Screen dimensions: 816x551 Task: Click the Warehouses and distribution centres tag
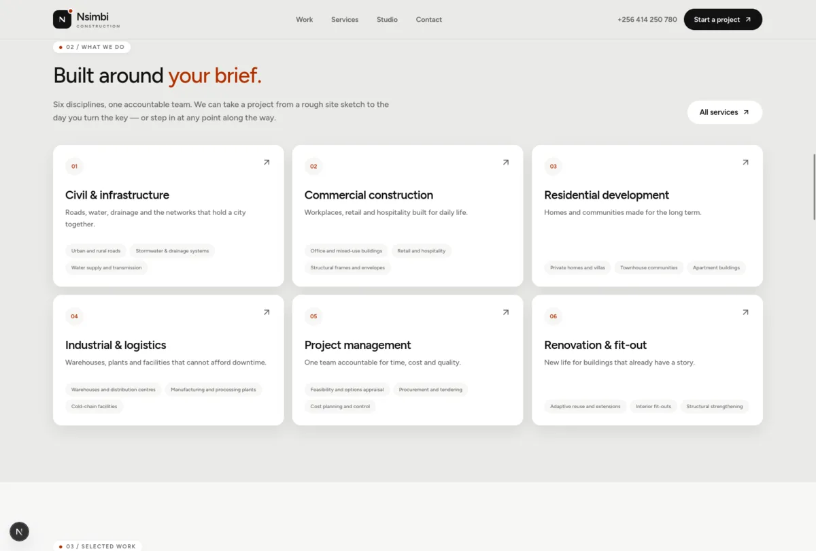click(114, 390)
